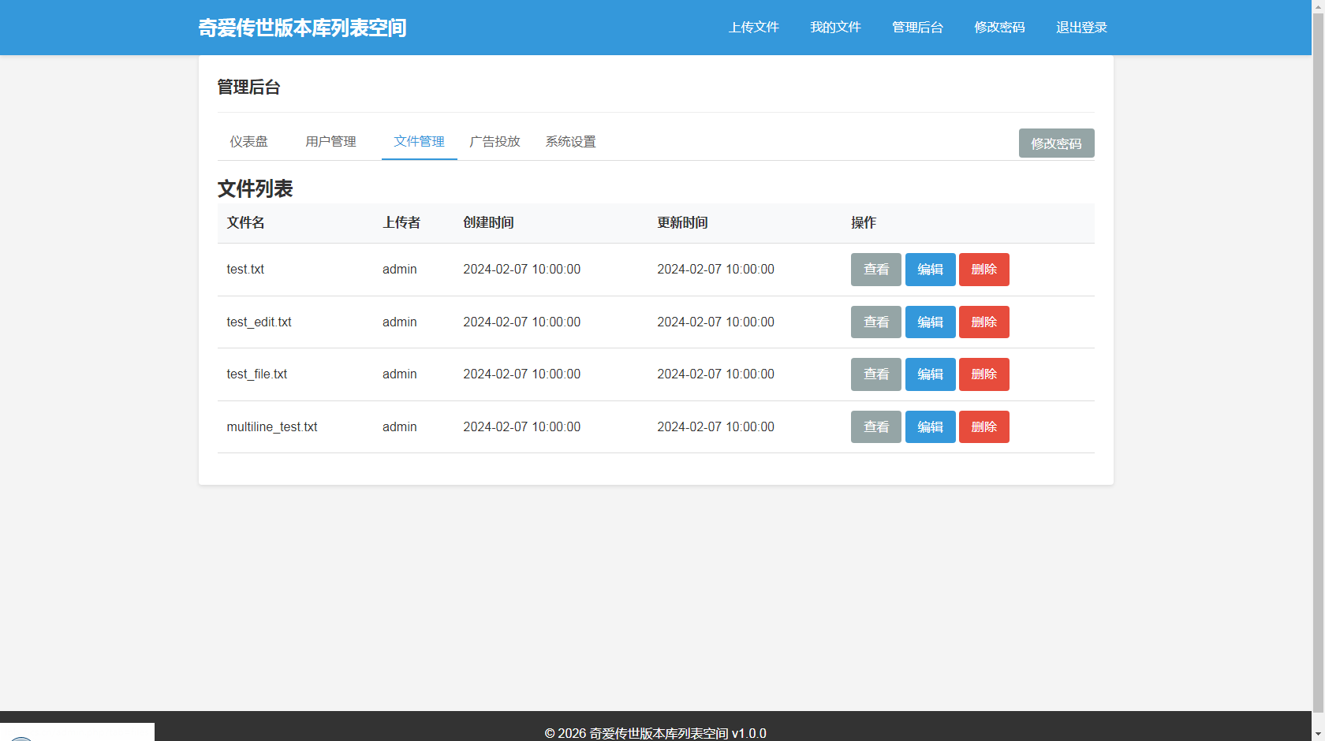Edit the multiline_test.txt file

click(930, 427)
